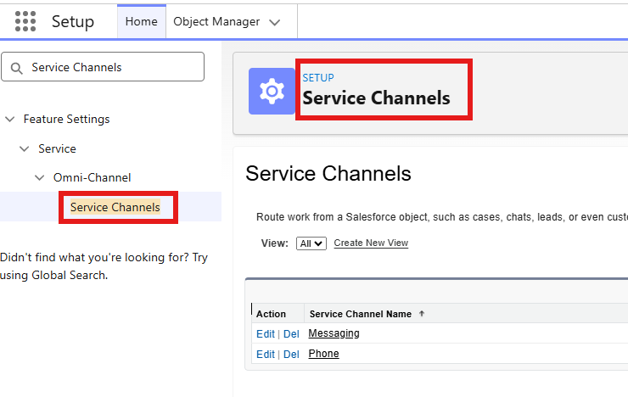
Task: Click the Create New View link
Action: coord(371,243)
